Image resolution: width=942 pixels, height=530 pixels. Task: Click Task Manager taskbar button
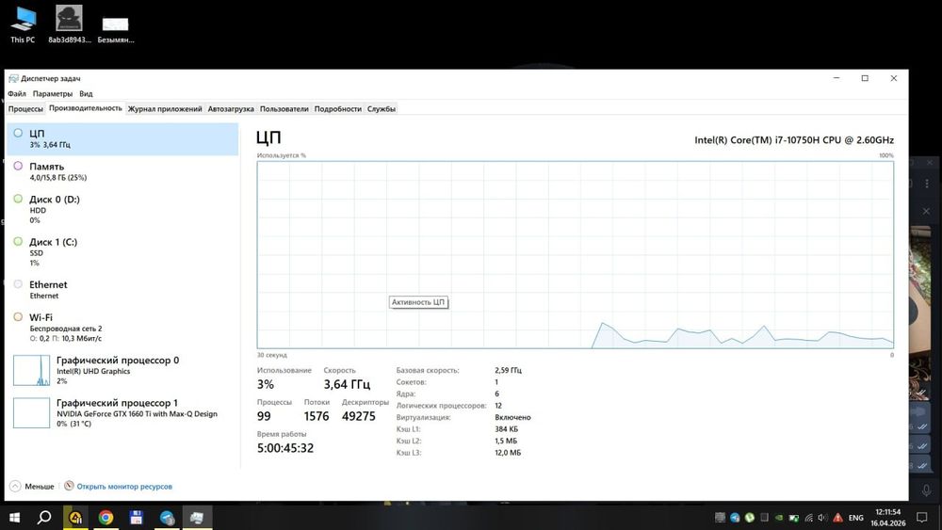197,518
